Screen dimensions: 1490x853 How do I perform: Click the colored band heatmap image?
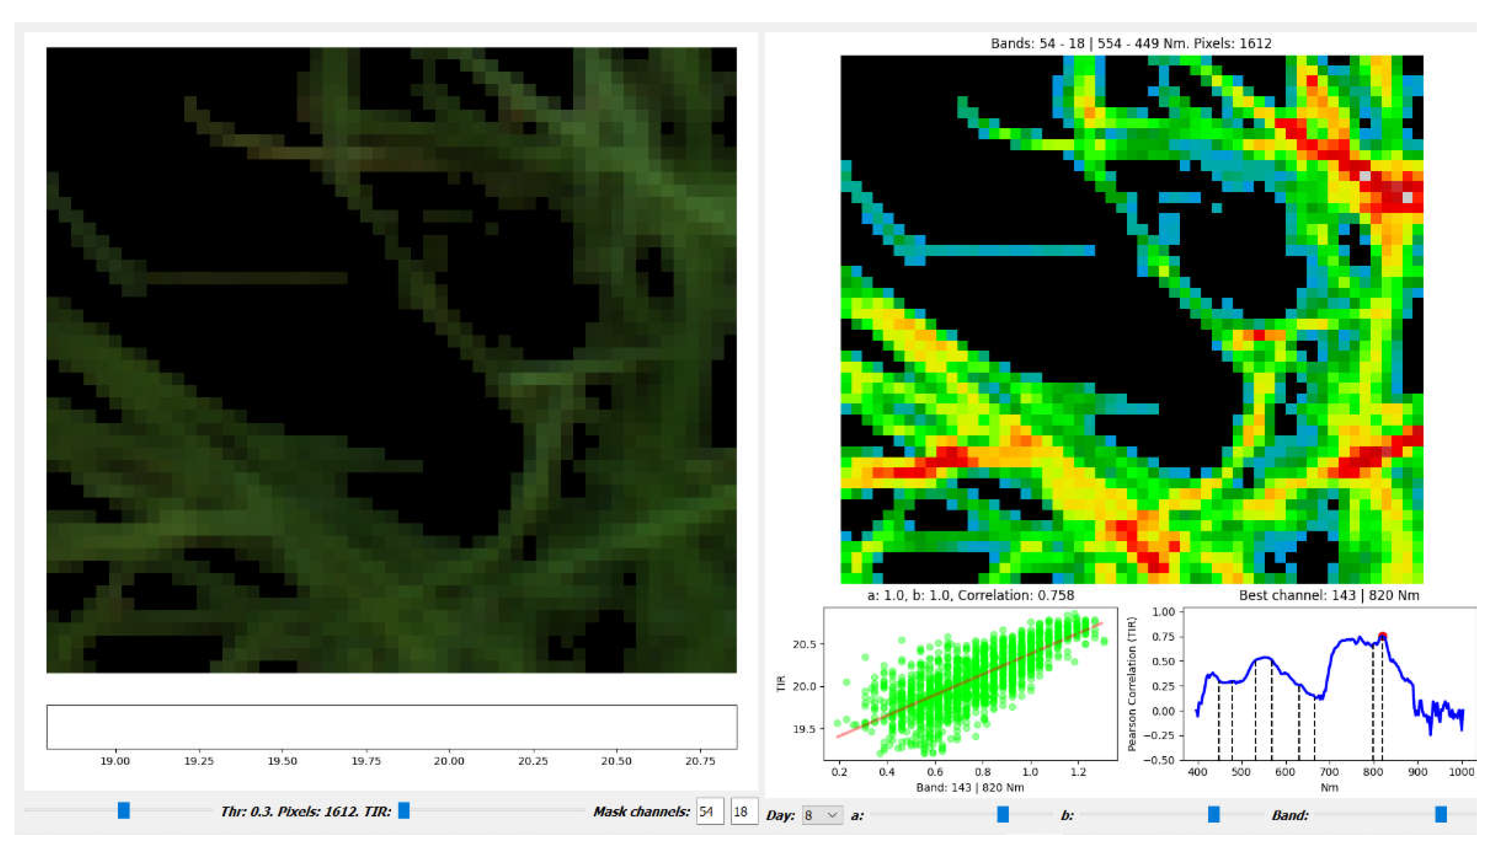coord(1131,319)
